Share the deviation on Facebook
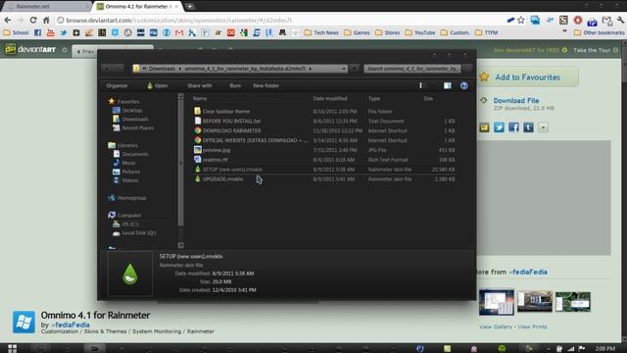Viewport: 627px width, 353px height. 513,127
